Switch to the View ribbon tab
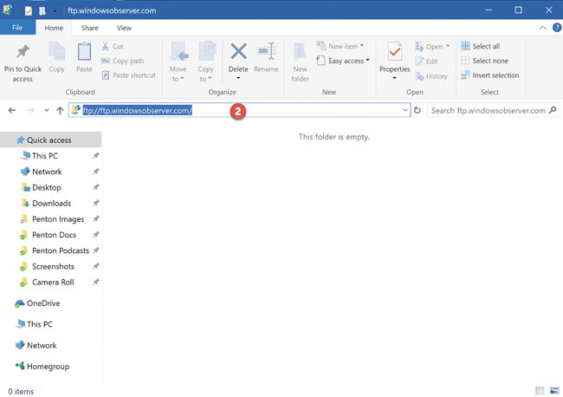 click(x=126, y=28)
